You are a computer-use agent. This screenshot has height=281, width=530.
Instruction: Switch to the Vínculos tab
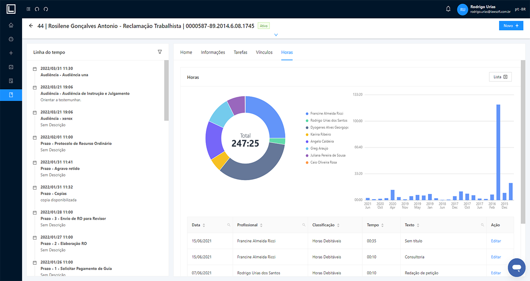264,52
